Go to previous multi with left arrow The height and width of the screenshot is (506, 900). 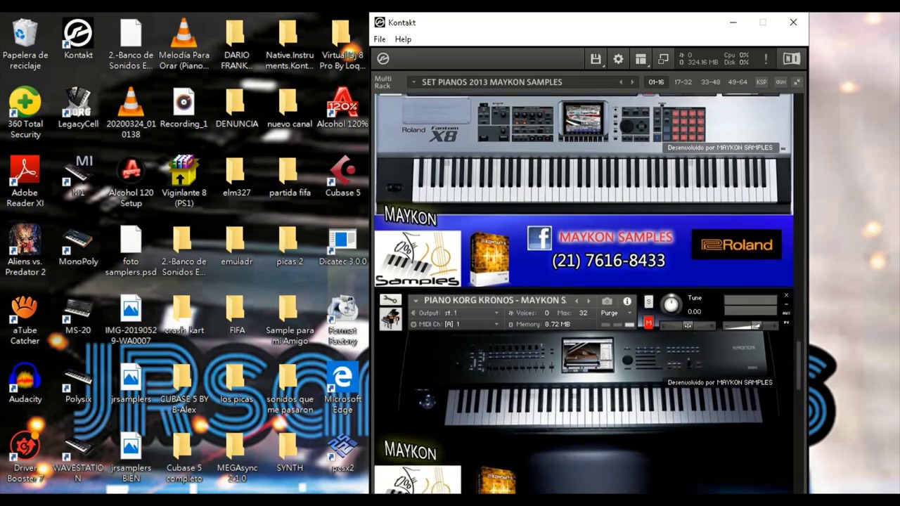click(620, 82)
